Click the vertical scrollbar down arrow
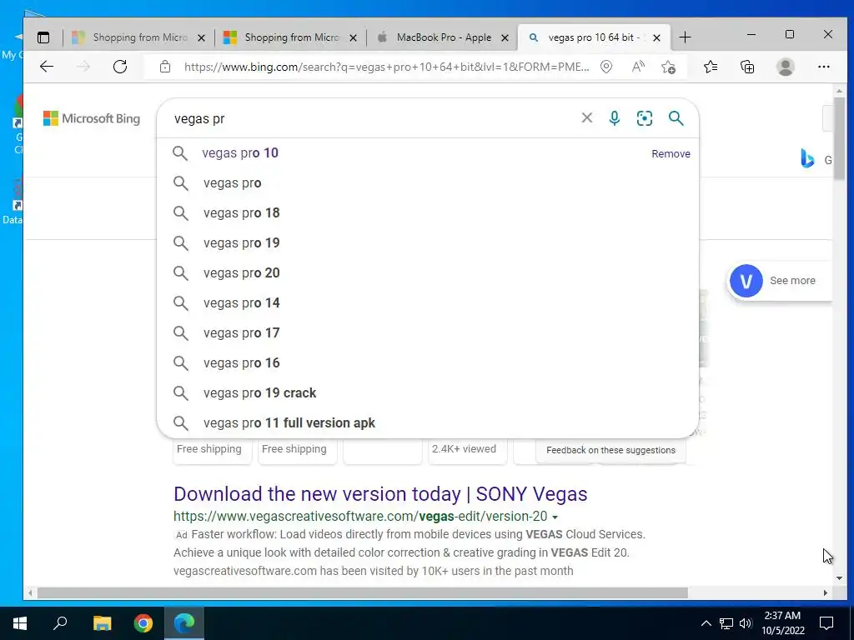Viewport: 854px width, 640px height. [x=839, y=577]
